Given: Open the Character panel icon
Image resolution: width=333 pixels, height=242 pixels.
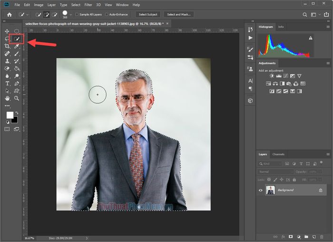Looking at the screenshot, I should [x=250, y=81].
